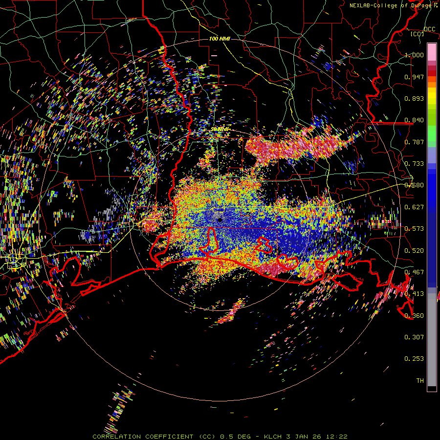
Task: Click the TH threshold label
Action: pos(420,381)
